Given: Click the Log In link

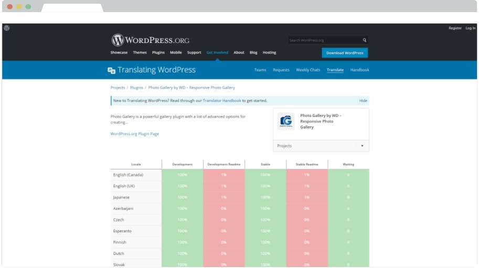Looking at the screenshot, I should pyautogui.click(x=471, y=28).
